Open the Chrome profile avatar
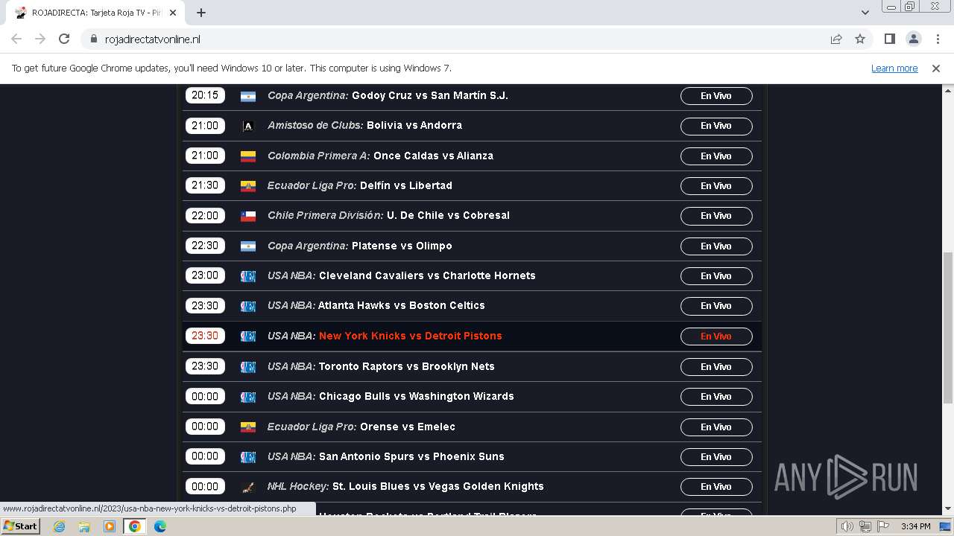Screen dimensions: 954x536 [914, 39]
